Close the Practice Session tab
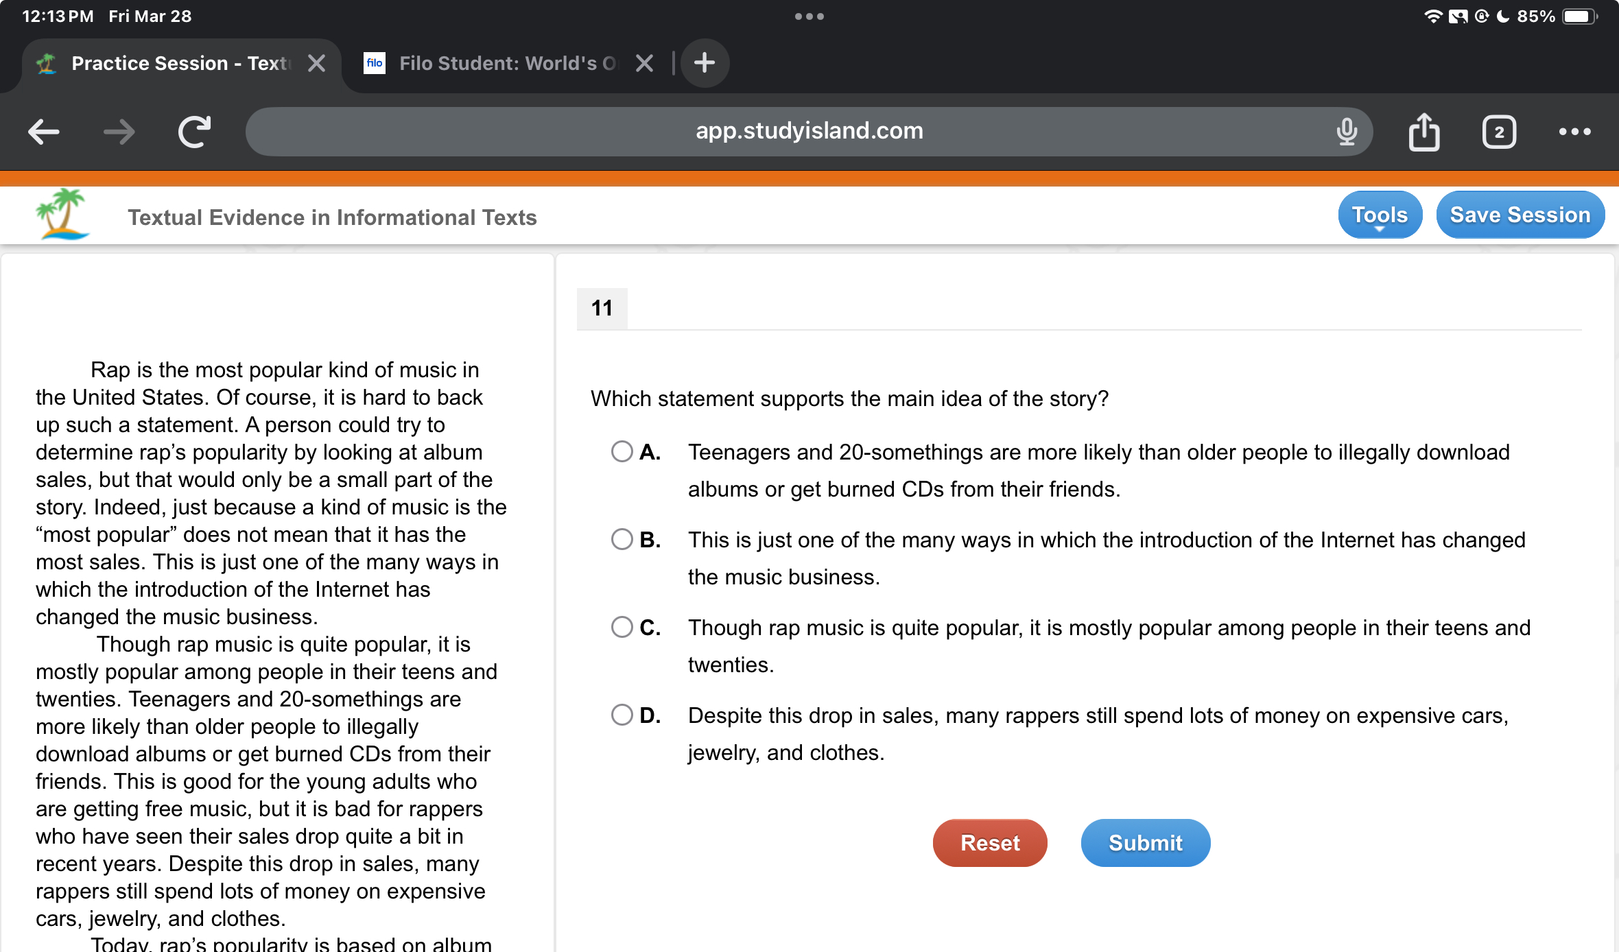 point(316,63)
